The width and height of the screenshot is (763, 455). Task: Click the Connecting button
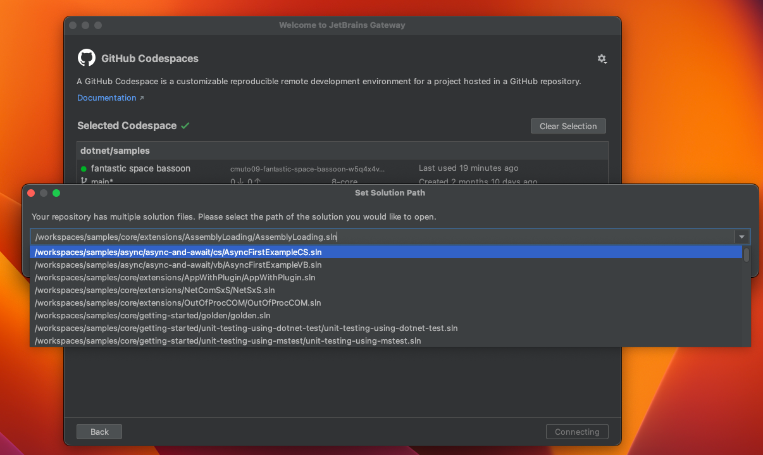point(577,432)
